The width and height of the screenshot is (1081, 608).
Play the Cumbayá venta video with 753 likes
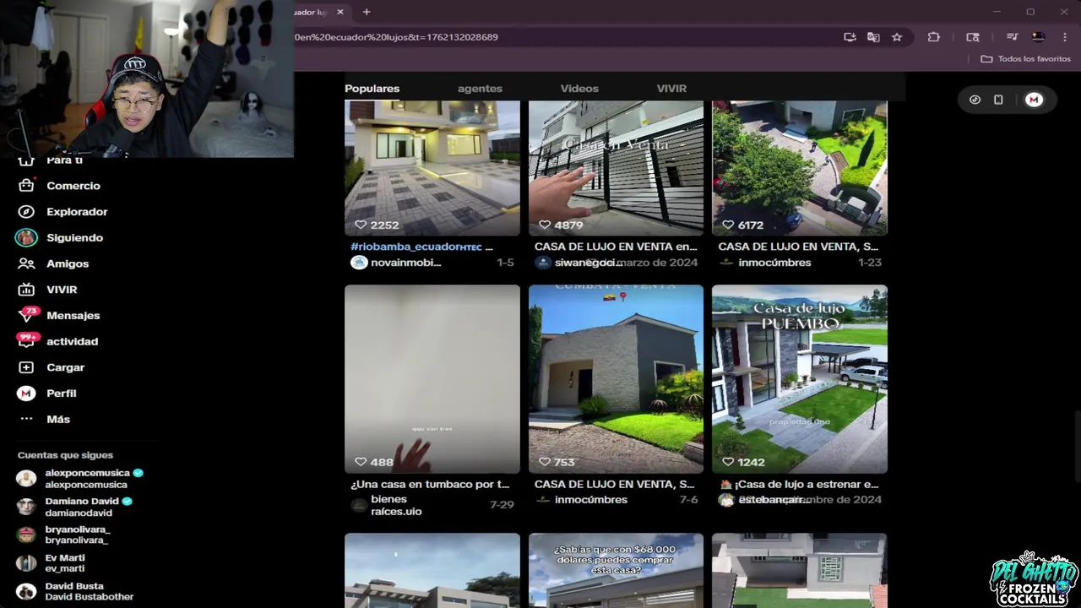coord(616,378)
